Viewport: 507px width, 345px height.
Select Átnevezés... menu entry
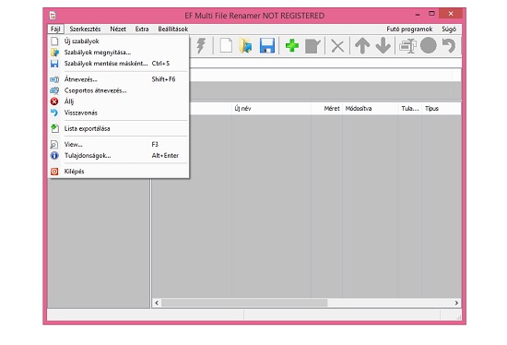118,79
